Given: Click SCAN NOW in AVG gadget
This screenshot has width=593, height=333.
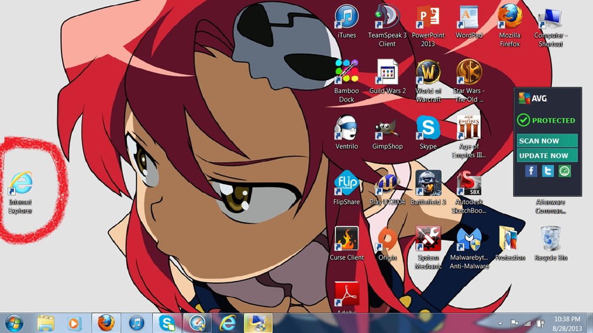Looking at the screenshot, I should [547, 140].
